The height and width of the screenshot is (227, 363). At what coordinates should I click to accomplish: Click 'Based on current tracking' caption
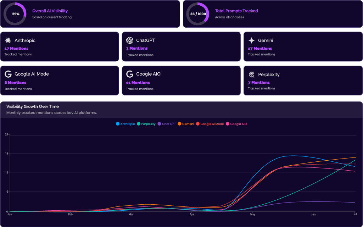tap(52, 17)
